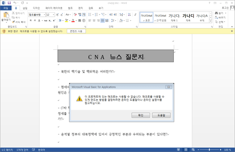Align text left

point(90,21)
